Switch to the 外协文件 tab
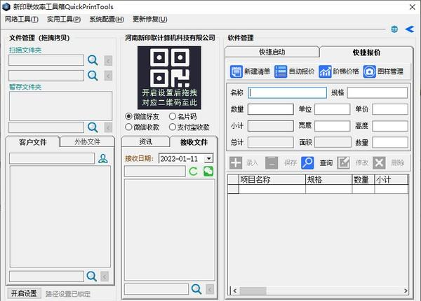The image size is (421, 301). click(88, 141)
